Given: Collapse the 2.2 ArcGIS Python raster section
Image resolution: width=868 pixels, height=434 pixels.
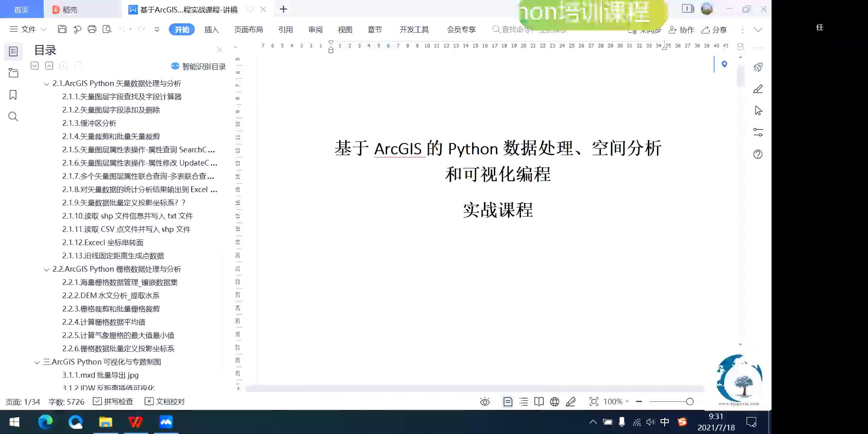Looking at the screenshot, I should click(x=47, y=270).
